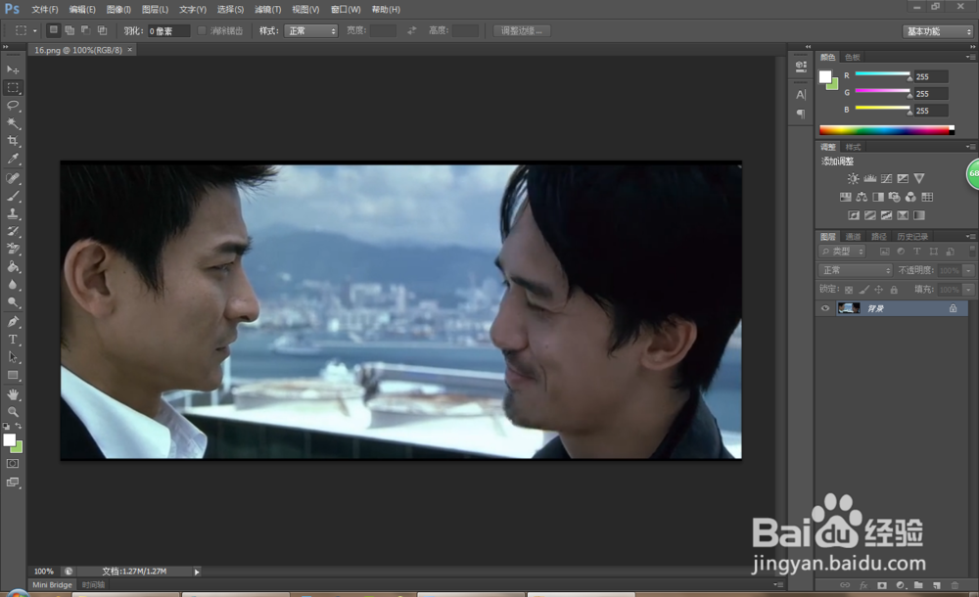This screenshot has height=597, width=979.
Task: Select the History Brush tool
Action: 13,231
